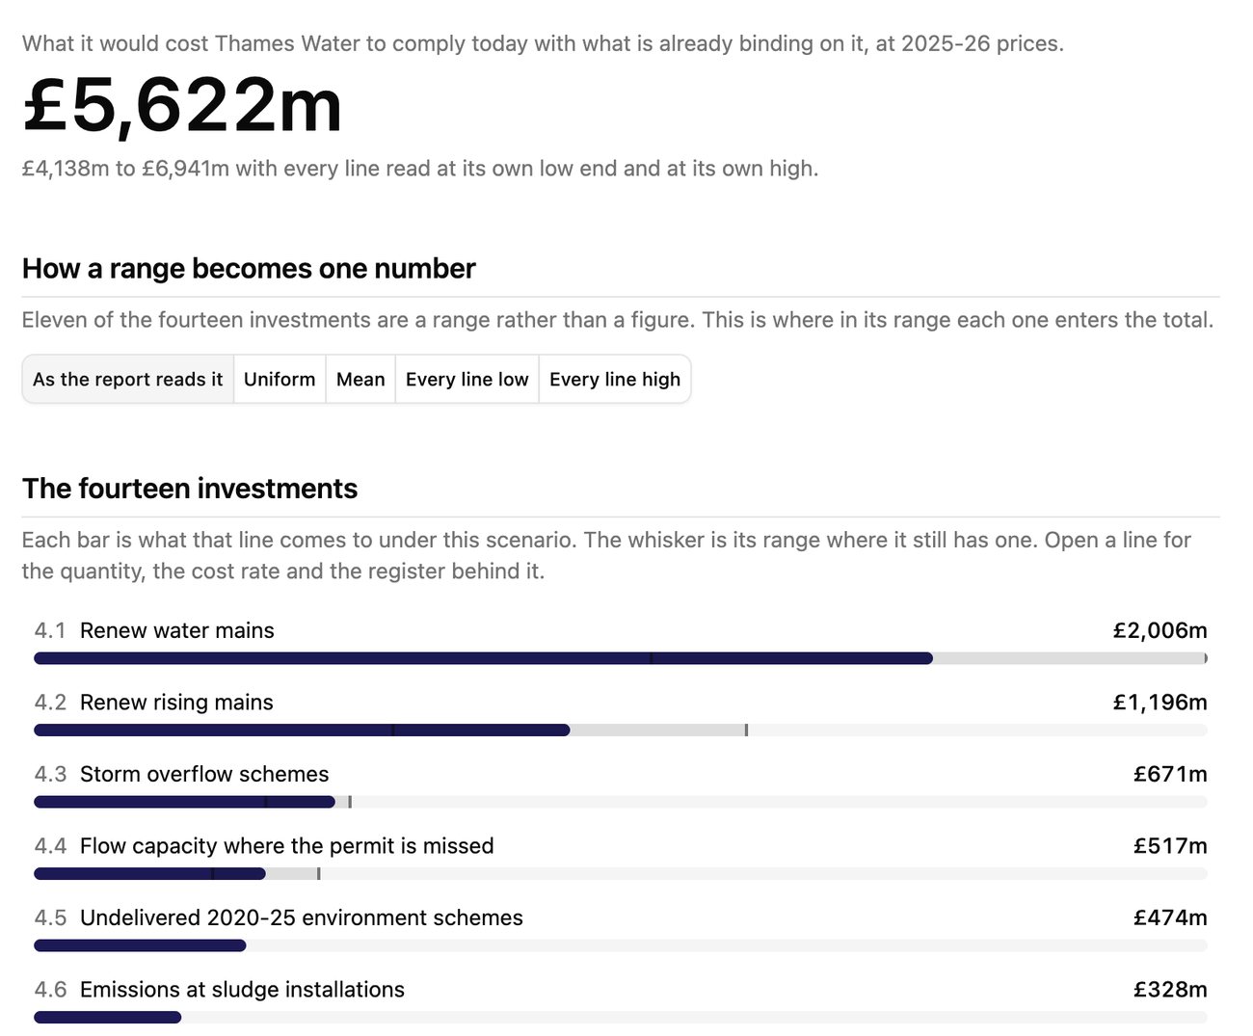Open line 4.5 Undelivered 2020-25 environment schemes
Screen dimensions: 1253x1036
coord(621,930)
